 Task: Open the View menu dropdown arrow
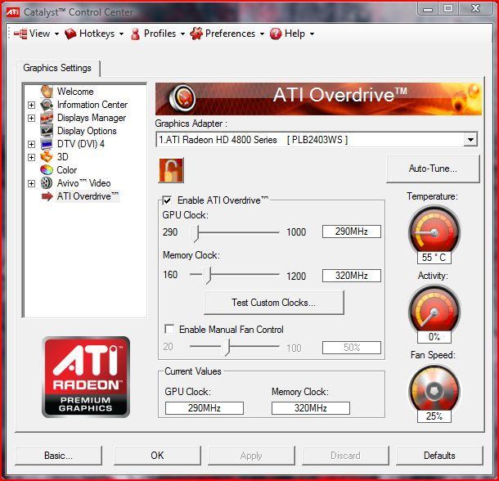[x=56, y=34]
